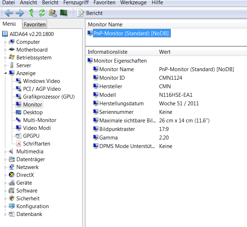Click the Betriebssystem Windows flag icon
Viewport: 247px width, 227px height.
pyautogui.click(x=12, y=57)
